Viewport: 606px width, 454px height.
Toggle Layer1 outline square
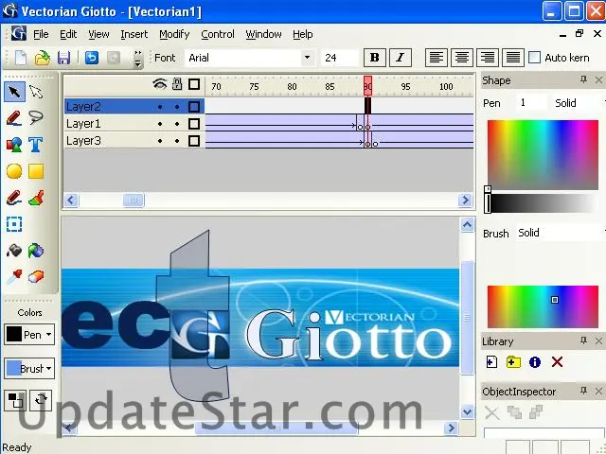pyautogui.click(x=194, y=124)
